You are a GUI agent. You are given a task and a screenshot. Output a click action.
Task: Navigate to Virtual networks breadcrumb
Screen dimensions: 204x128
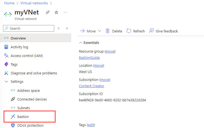[x=35, y=3]
